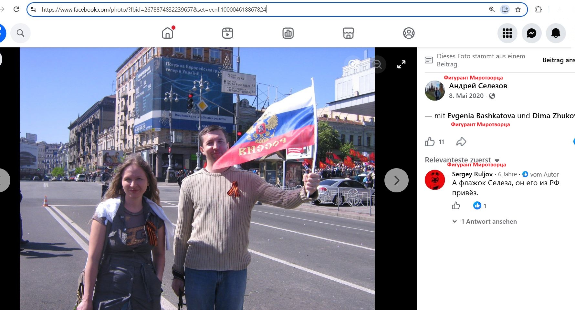Reload the page with the refresh icon
Viewport: 575px width, 310px height.
click(x=16, y=9)
